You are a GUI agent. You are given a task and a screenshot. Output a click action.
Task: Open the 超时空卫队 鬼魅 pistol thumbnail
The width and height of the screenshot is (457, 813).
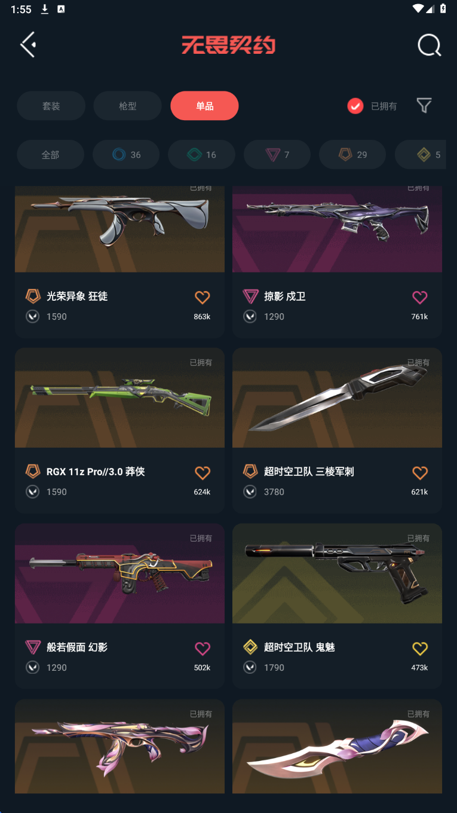(x=337, y=574)
